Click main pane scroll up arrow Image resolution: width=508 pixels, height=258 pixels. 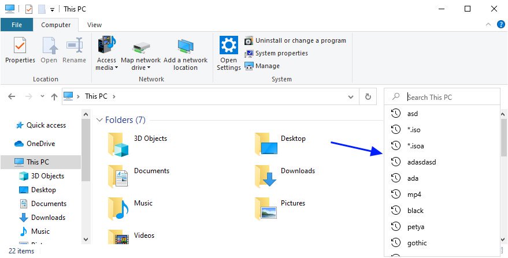pos(504,114)
